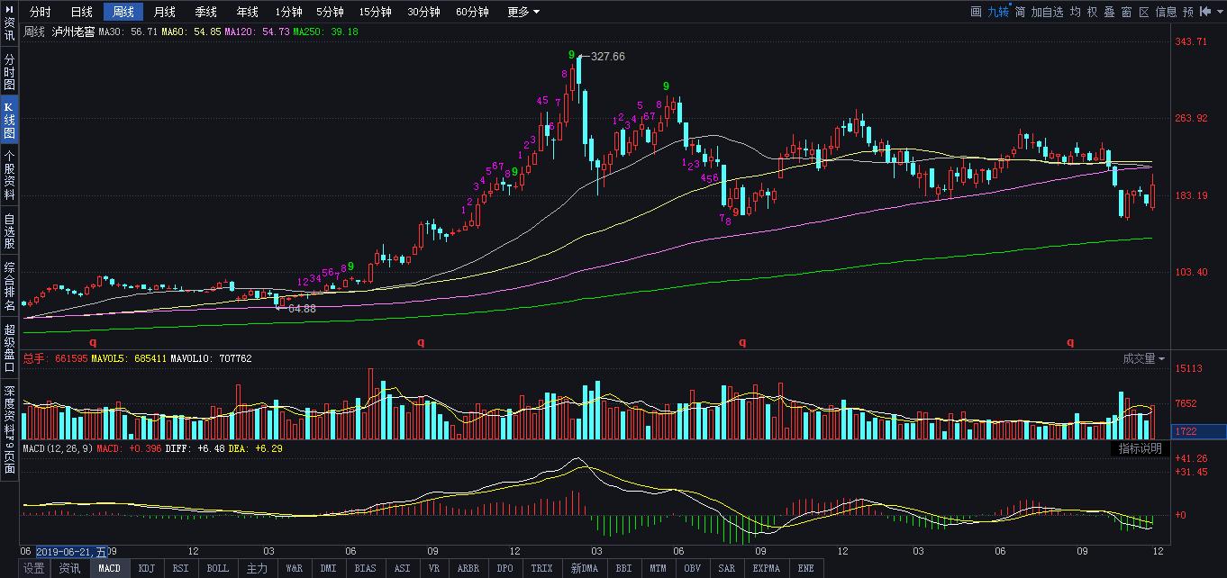Switch to the 日线 daily chart tab
This screenshot has width=1227, height=578.
pos(81,12)
